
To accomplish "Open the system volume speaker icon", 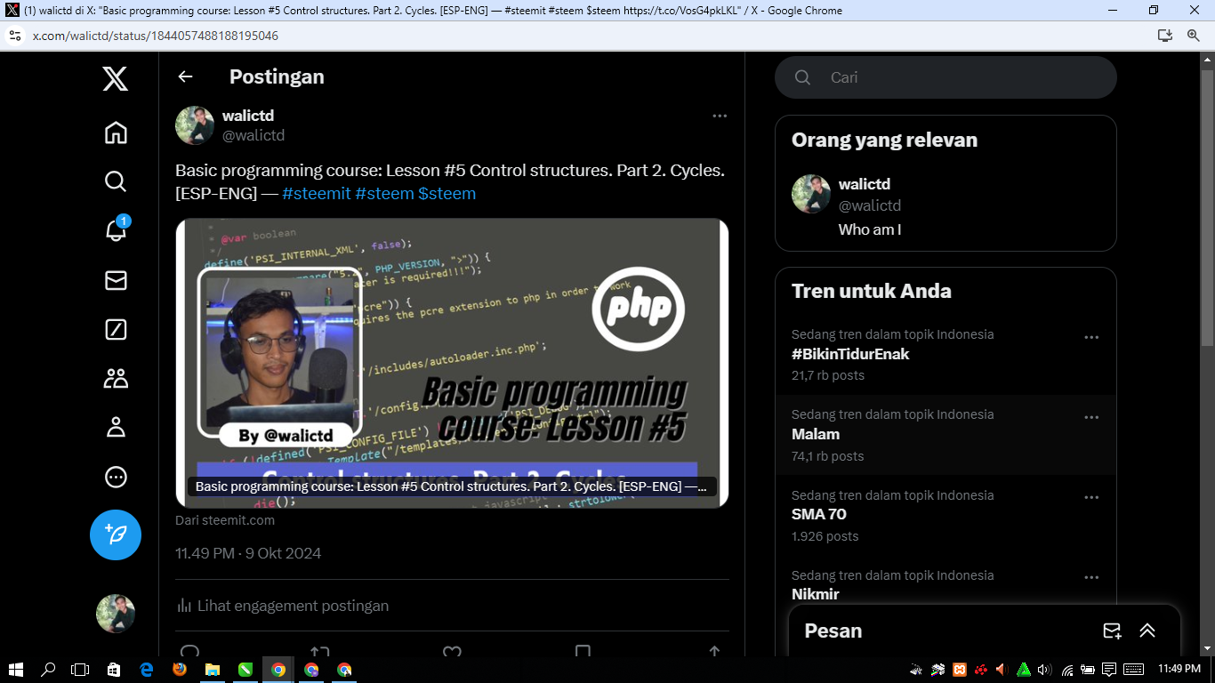I will point(1044,670).
